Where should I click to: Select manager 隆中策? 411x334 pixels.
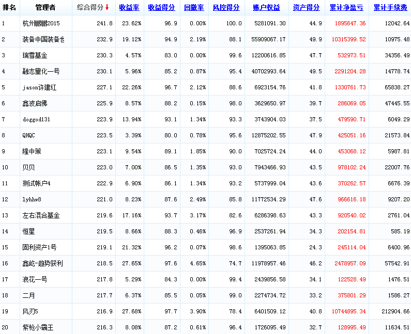click(32, 151)
